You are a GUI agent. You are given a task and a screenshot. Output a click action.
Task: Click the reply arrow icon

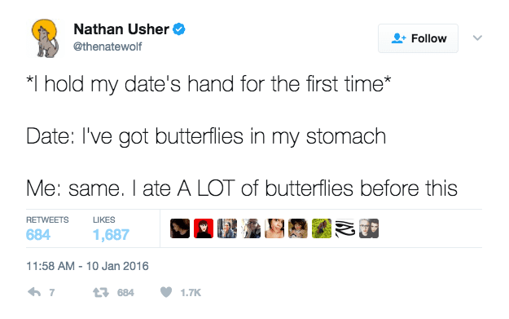34,292
